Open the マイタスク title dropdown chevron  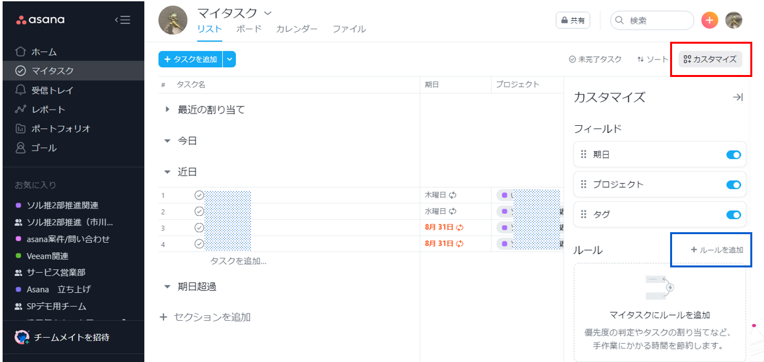(x=267, y=12)
